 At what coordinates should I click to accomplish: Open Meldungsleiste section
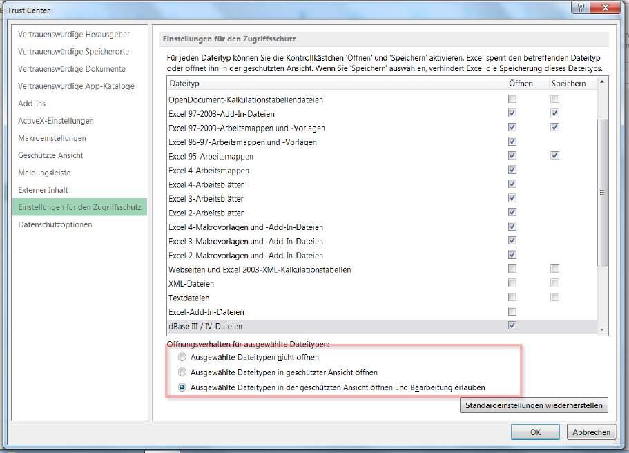point(44,173)
